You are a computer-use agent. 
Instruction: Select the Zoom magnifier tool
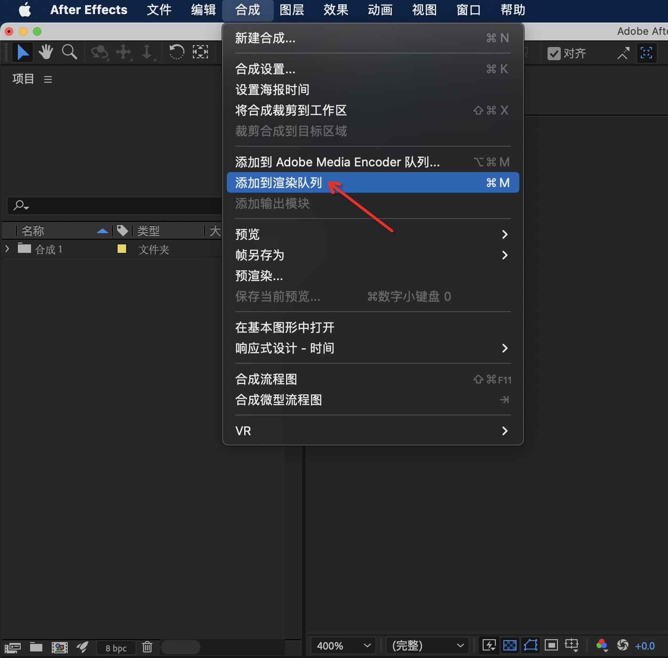(69, 52)
